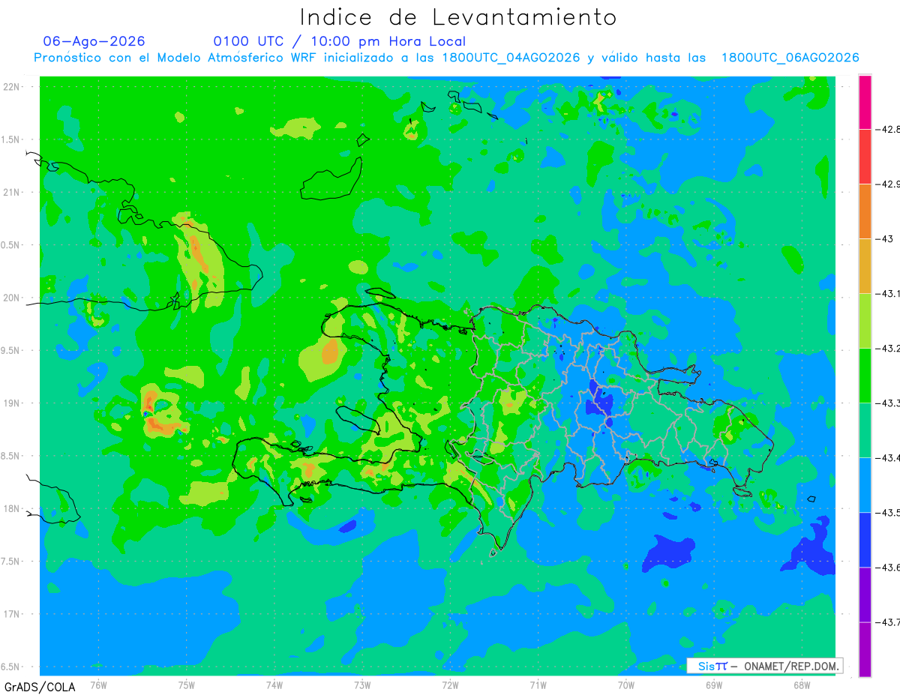Click the violet swatch below -43.7
The image size is (900, 695).
(x=865, y=649)
